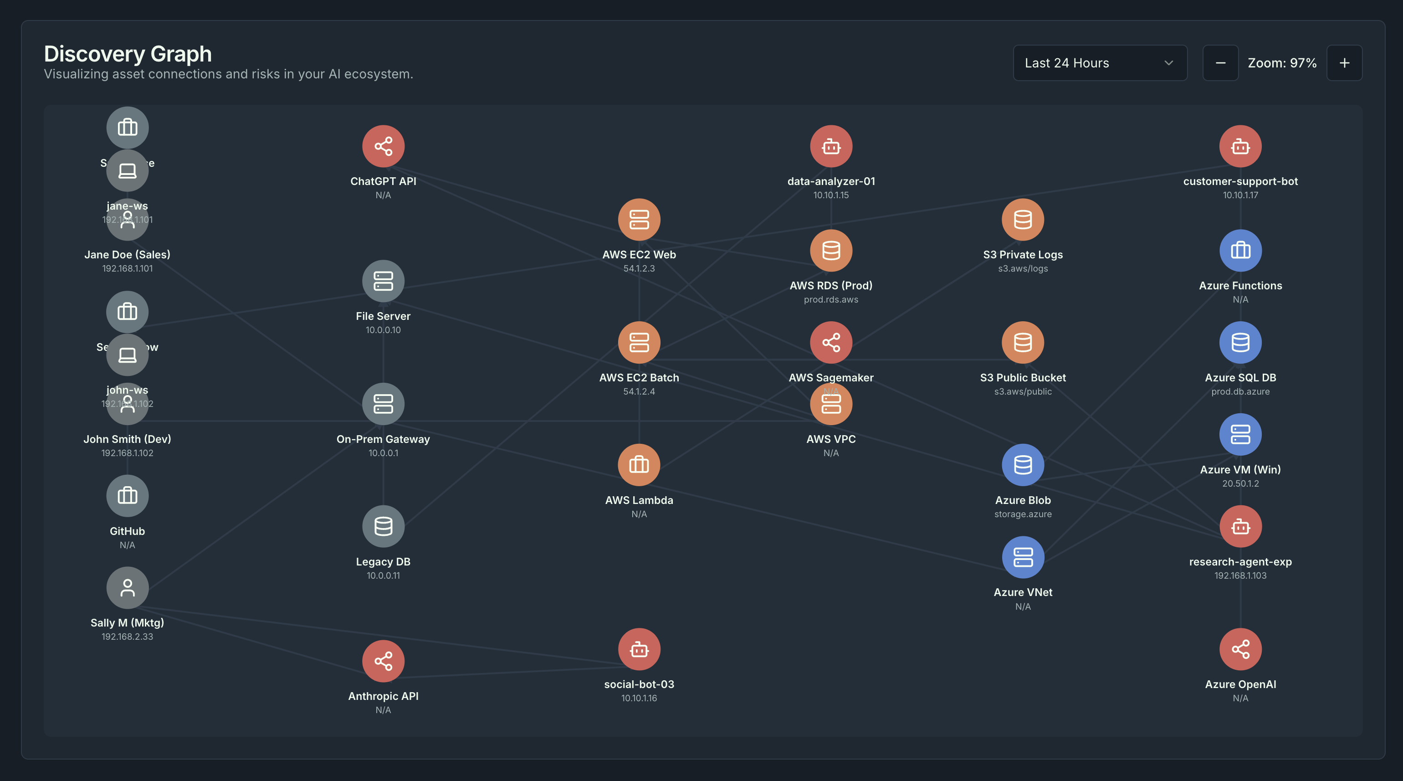Screen dimensions: 1403x781
Task: Select the ChatGPT API node icon
Action: click(x=383, y=147)
